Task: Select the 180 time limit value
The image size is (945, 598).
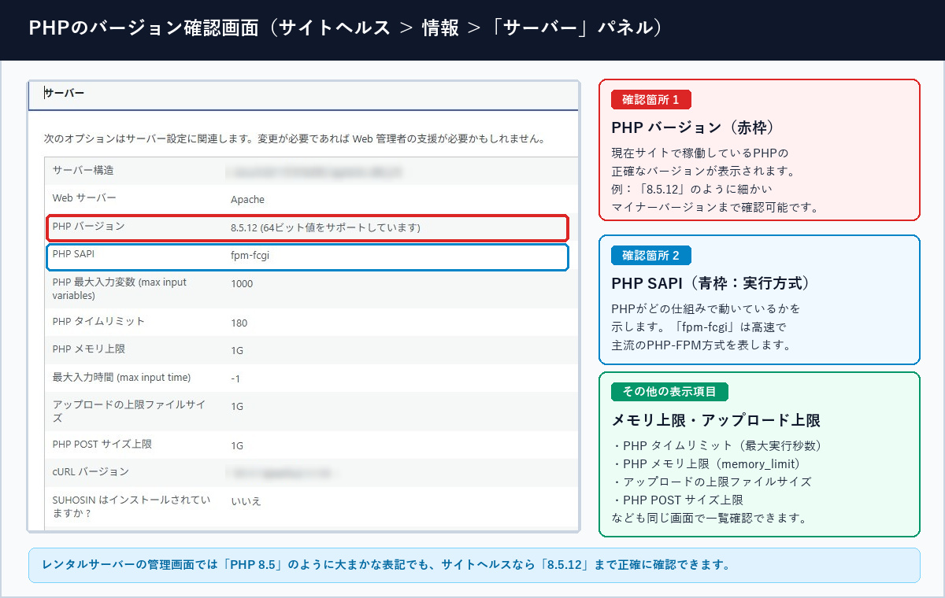Action: click(239, 323)
